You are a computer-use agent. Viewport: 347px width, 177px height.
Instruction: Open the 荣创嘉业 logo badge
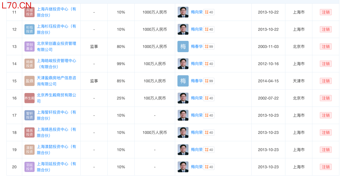pyautogui.click(x=30, y=47)
